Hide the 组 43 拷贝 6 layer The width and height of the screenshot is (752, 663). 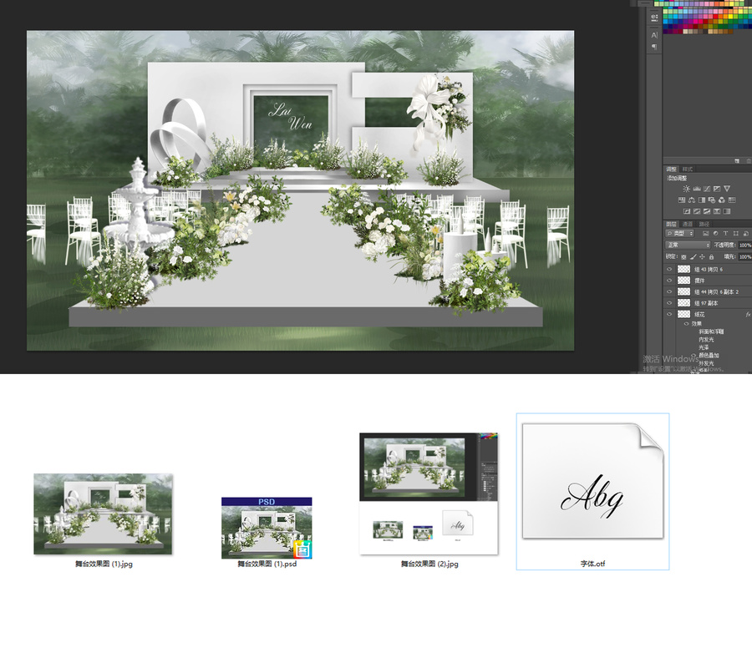pyautogui.click(x=669, y=270)
